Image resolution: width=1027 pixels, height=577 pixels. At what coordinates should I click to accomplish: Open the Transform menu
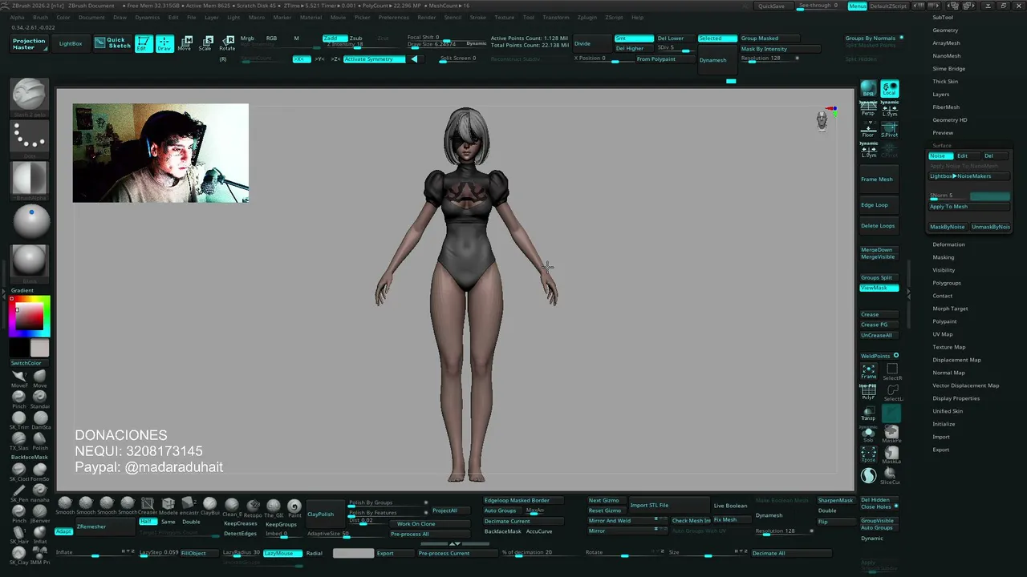tap(556, 17)
